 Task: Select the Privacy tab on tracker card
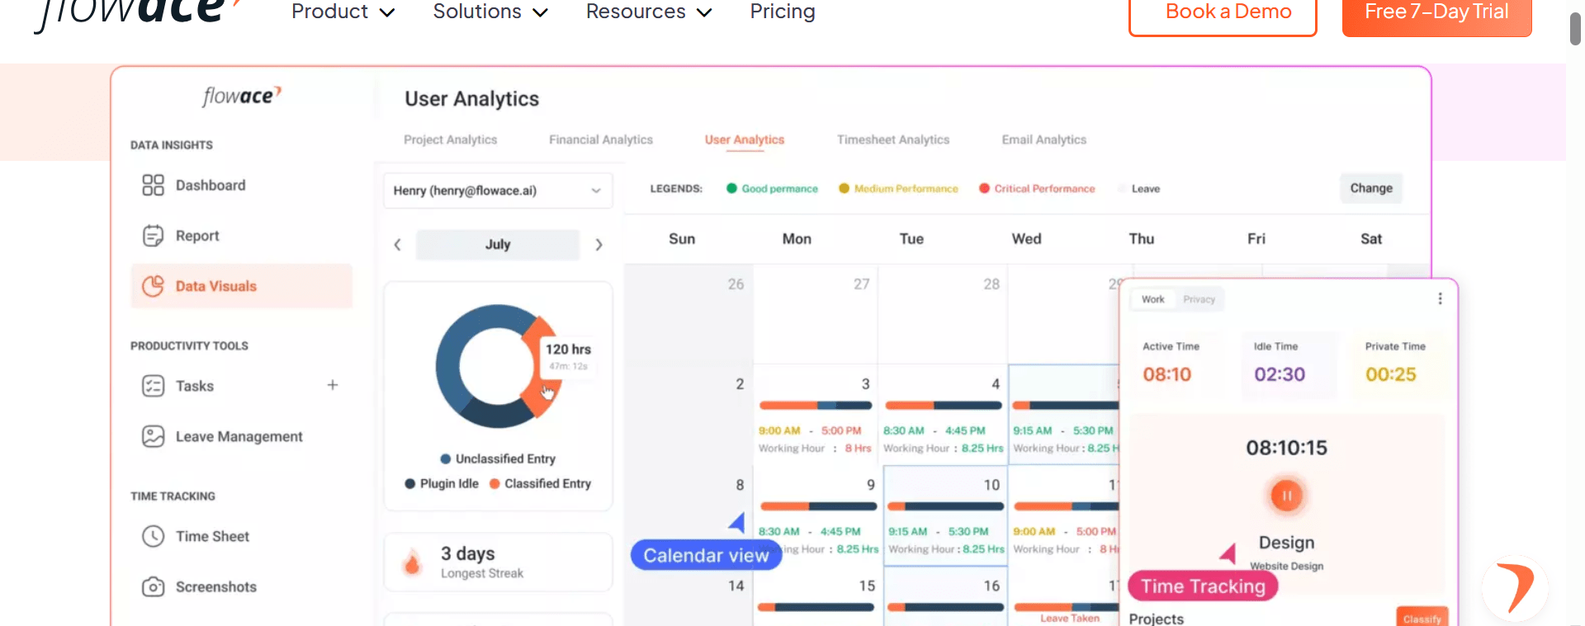pyautogui.click(x=1199, y=299)
